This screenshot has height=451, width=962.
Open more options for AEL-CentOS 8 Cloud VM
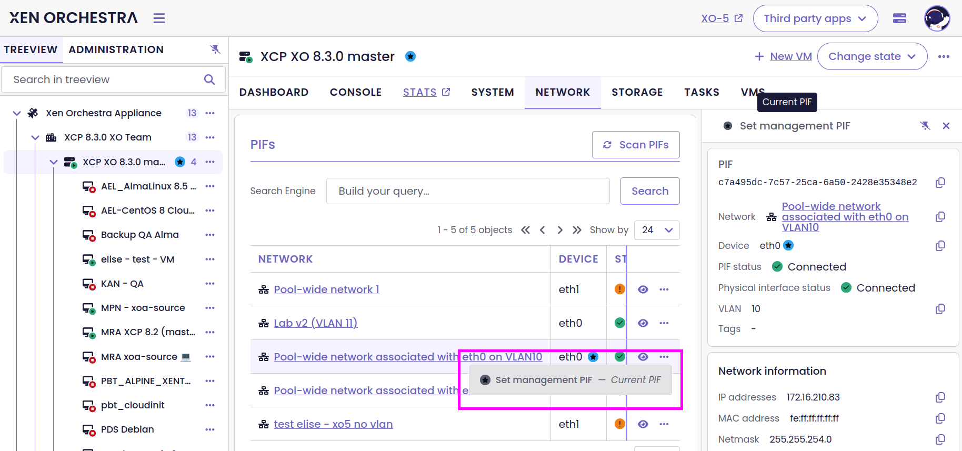(210, 211)
